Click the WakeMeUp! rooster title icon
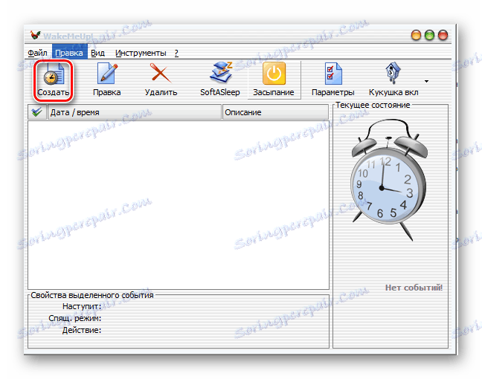The width and height of the screenshot is (482, 379). click(x=36, y=35)
